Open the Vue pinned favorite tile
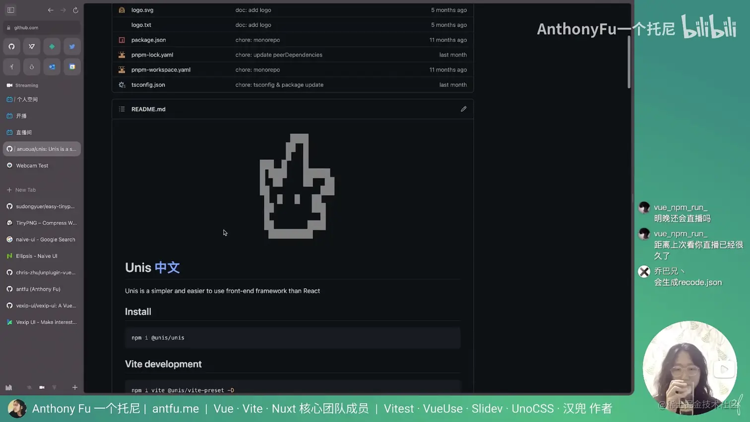Viewport: 750px width, 422px height. point(32,47)
